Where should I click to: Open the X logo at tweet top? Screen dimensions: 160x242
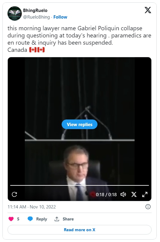[148, 10]
